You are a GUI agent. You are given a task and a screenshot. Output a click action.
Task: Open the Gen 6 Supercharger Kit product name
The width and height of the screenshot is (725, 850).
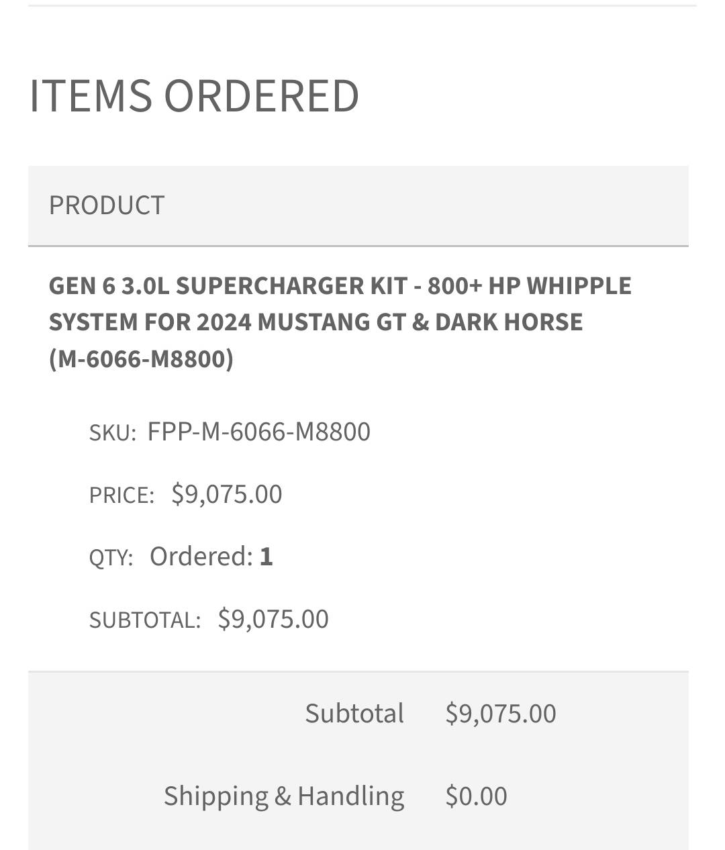point(340,322)
